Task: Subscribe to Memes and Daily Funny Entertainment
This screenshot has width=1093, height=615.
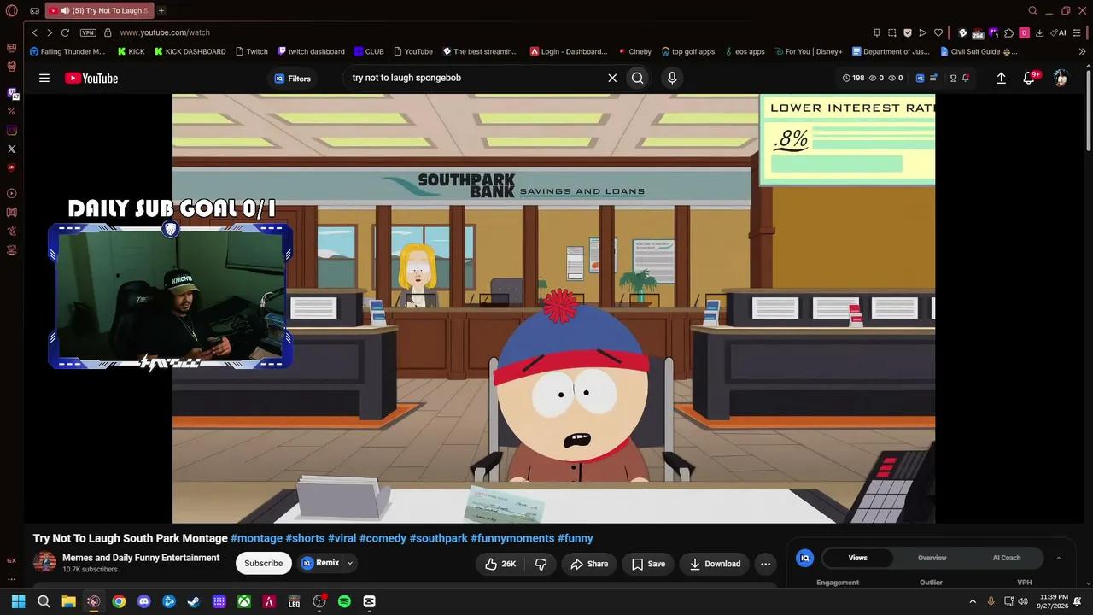Action: click(x=264, y=563)
